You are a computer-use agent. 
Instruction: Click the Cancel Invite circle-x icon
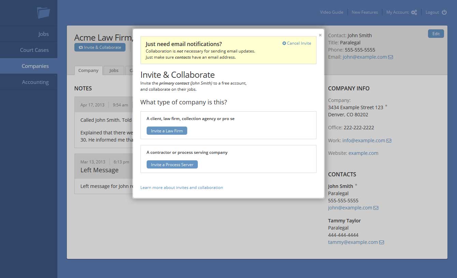(284, 43)
